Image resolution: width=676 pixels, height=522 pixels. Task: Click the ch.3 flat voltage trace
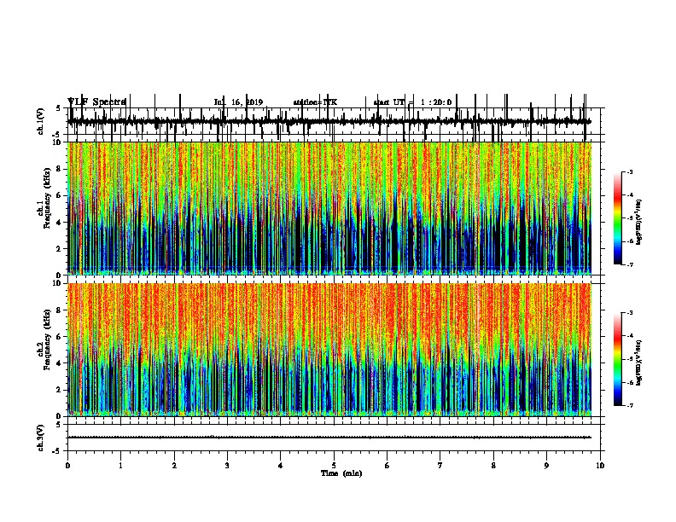click(329, 438)
